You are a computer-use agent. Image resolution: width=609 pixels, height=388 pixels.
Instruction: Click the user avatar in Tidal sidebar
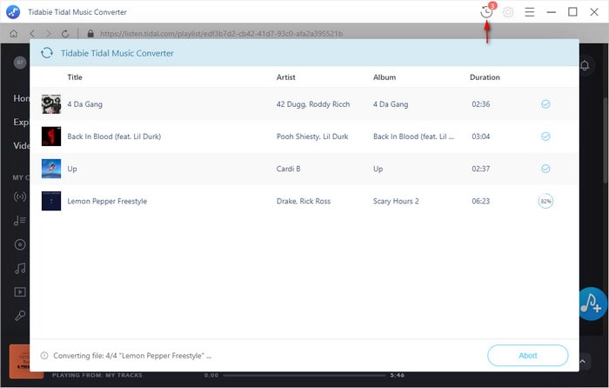(x=20, y=62)
